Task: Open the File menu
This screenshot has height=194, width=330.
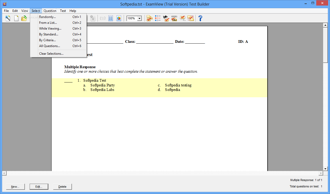Action: point(6,11)
